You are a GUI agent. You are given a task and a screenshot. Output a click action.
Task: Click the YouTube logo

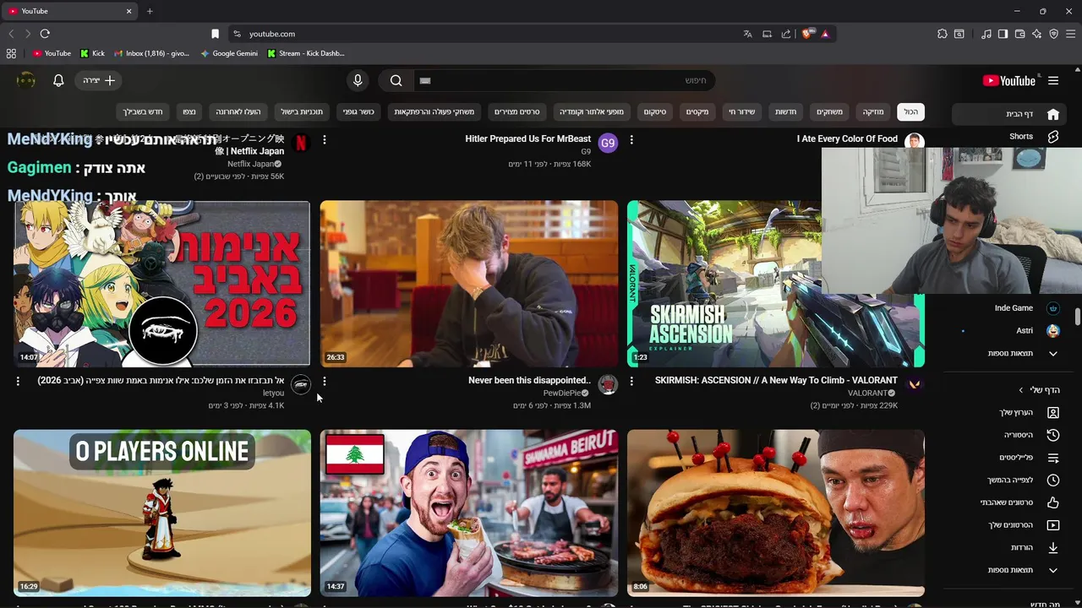(x=1009, y=80)
